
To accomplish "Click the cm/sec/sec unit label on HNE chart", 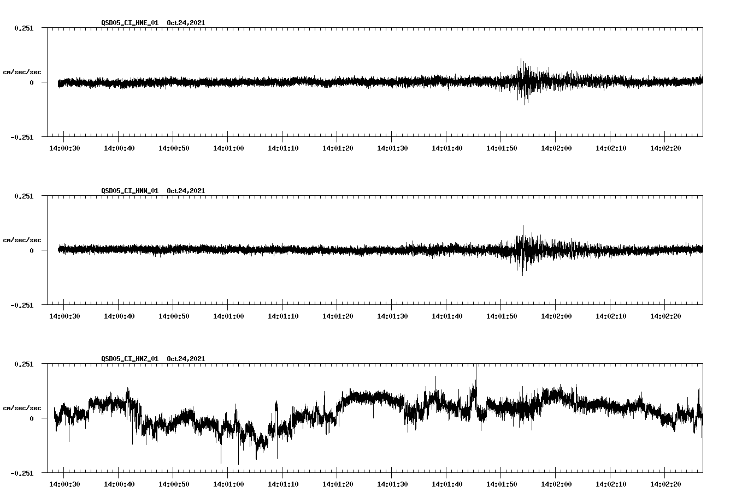I will [22, 72].
